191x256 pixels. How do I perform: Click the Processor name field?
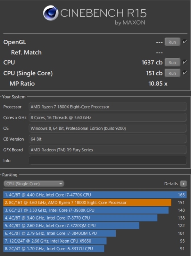point(108,107)
